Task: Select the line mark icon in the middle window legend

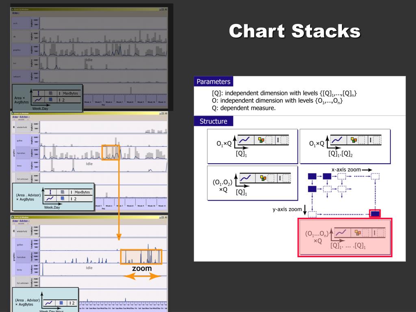Action: 50,199
